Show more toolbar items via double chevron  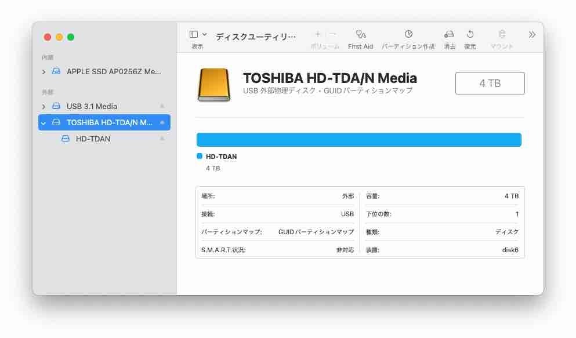pos(532,35)
